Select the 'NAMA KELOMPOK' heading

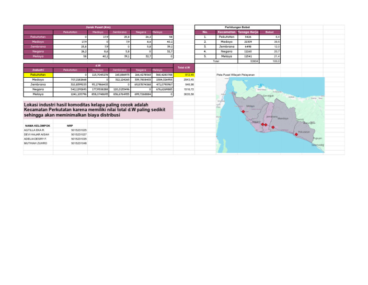(x=37, y=126)
